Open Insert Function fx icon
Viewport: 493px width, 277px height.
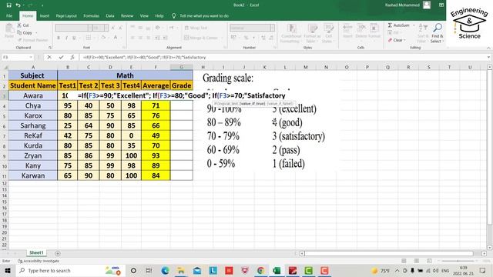pos(72,57)
